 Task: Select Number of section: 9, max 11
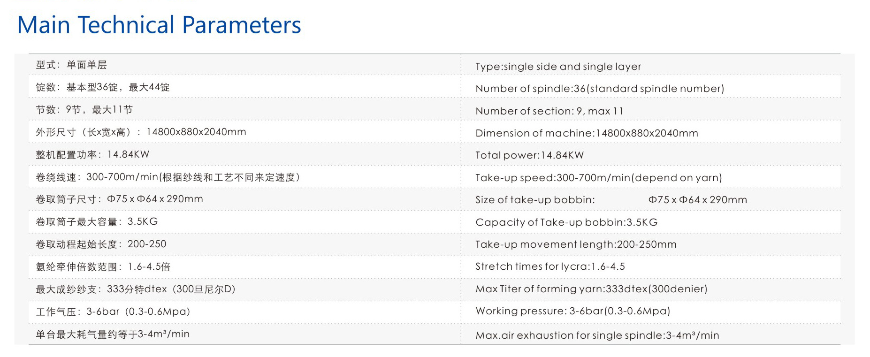click(549, 111)
